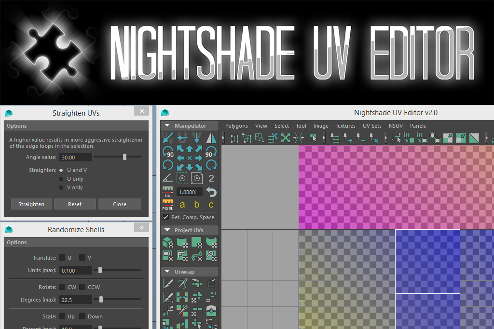The height and width of the screenshot is (329, 494).
Task: Click the move UVs up arrow
Action: point(190,148)
